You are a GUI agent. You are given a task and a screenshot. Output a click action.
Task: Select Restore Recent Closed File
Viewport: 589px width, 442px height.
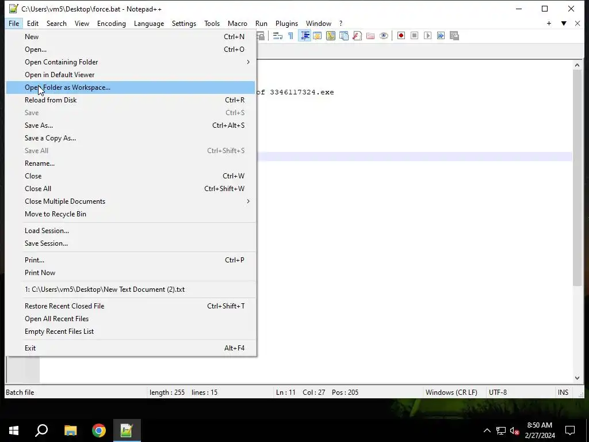(131, 306)
